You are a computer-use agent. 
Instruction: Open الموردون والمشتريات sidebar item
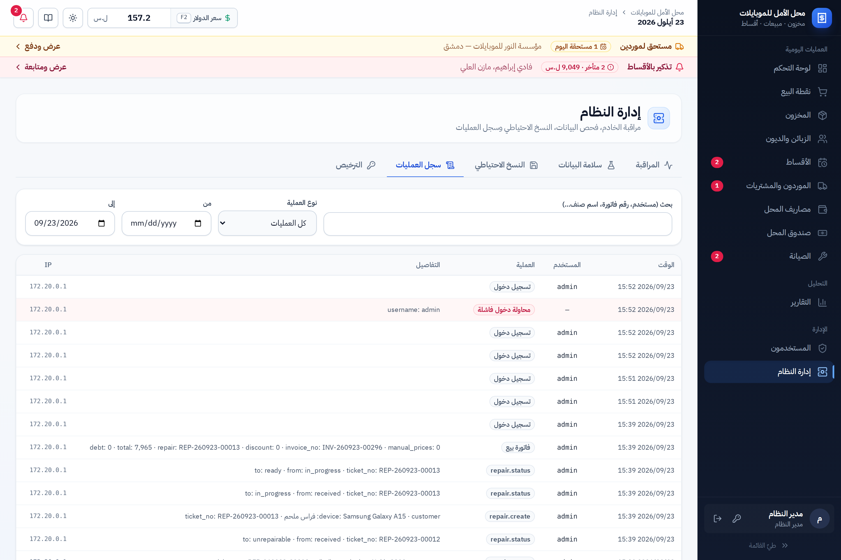[769, 186]
